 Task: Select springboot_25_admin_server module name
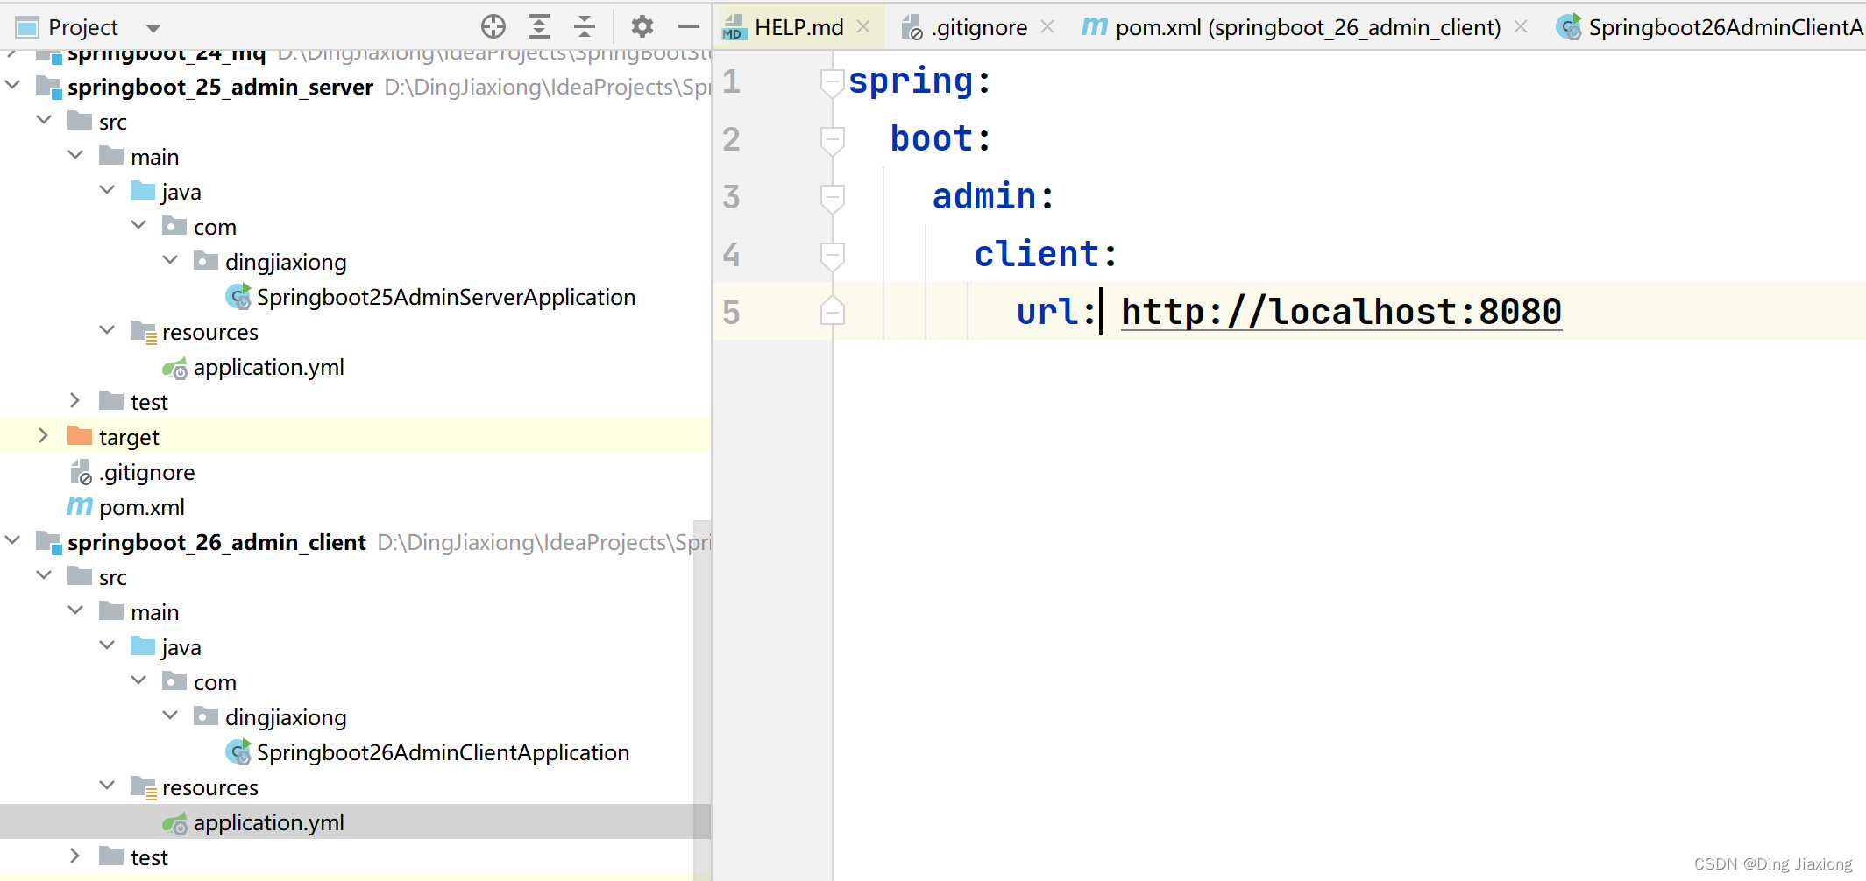pyautogui.click(x=220, y=87)
